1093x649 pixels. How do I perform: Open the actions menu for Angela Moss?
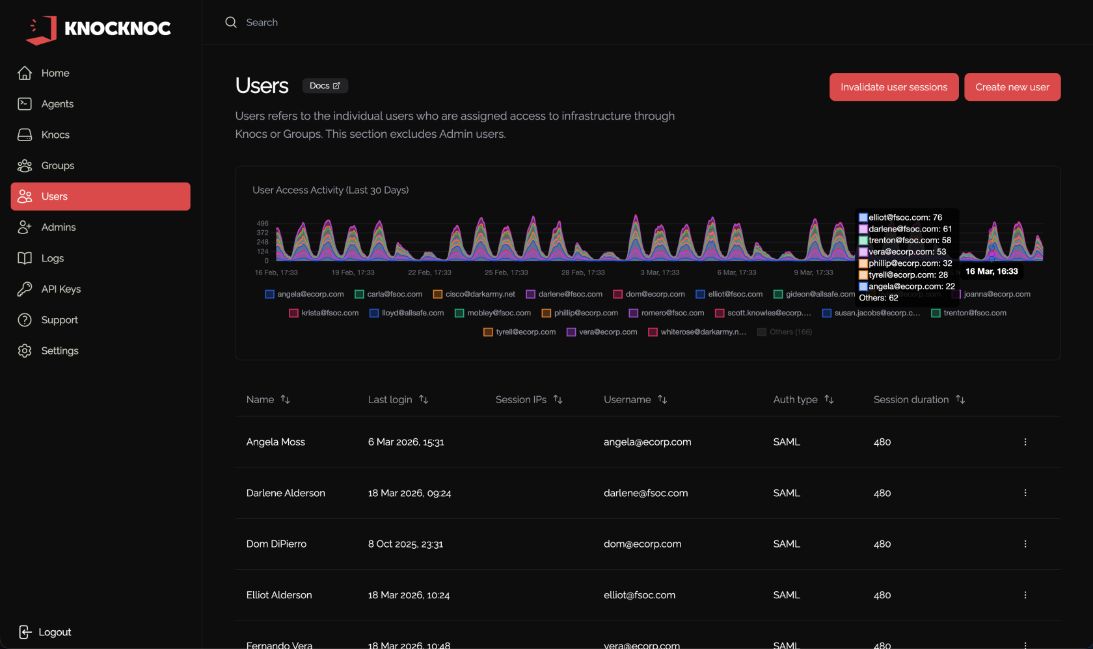[x=1025, y=442]
